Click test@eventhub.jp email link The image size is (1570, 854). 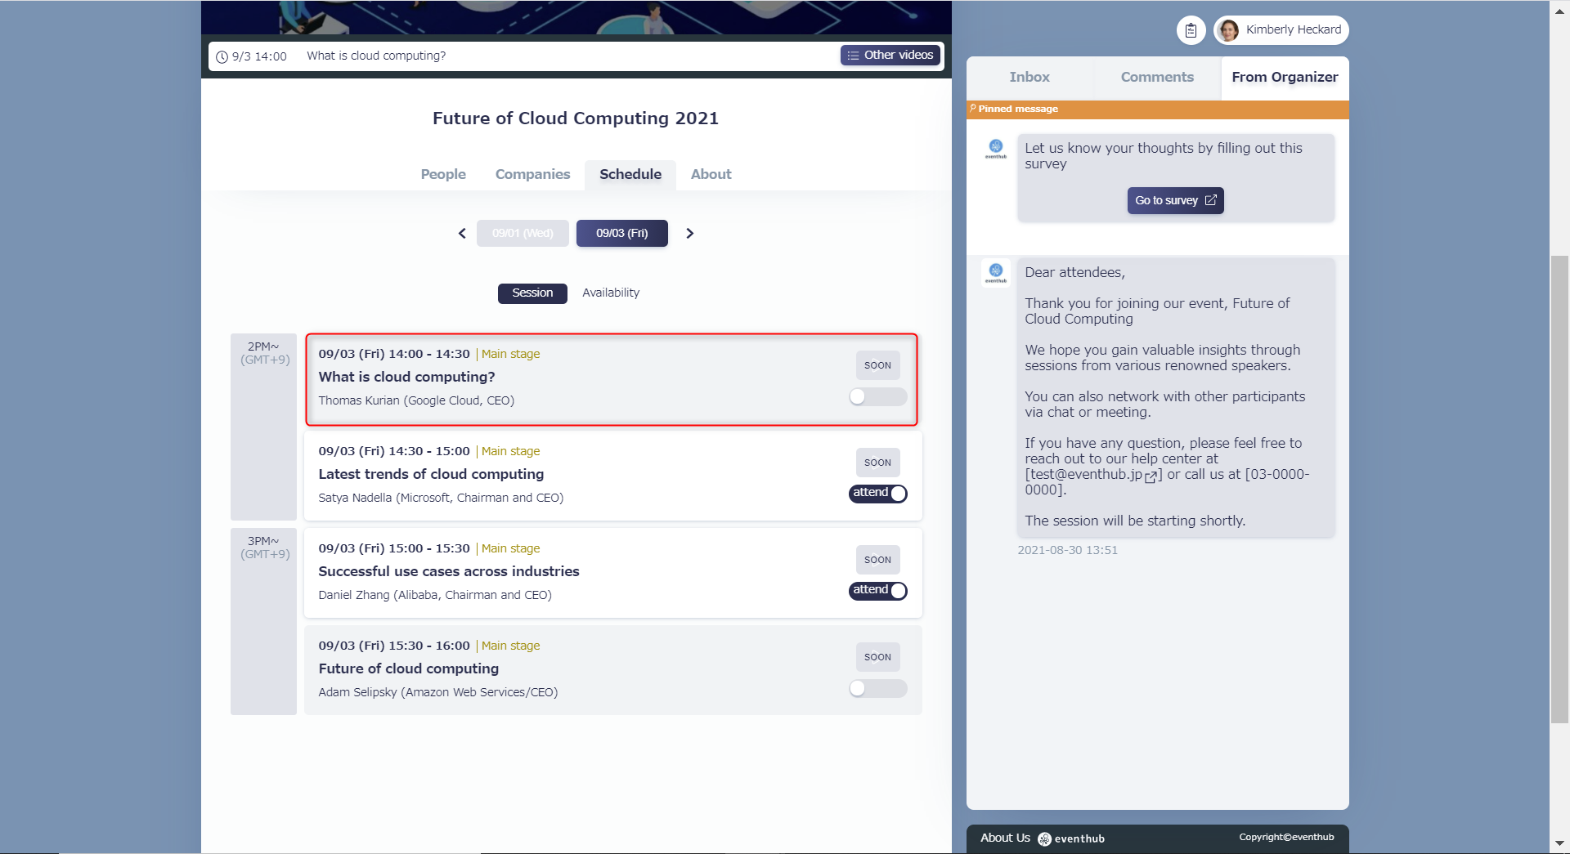click(x=1085, y=474)
